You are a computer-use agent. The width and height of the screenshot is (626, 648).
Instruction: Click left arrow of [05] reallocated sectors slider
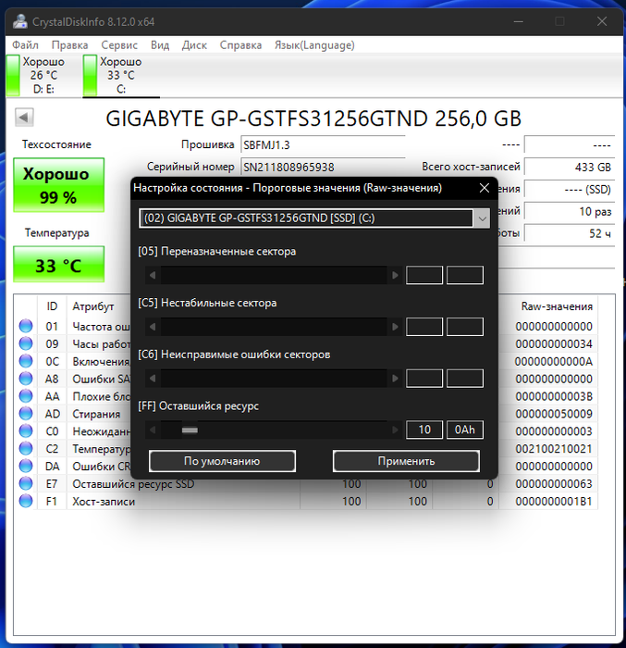[x=153, y=275]
